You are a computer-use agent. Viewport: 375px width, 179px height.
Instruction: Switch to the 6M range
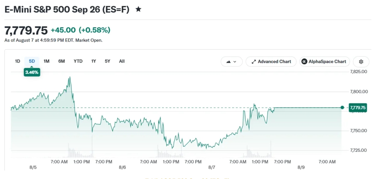(61, 61)
